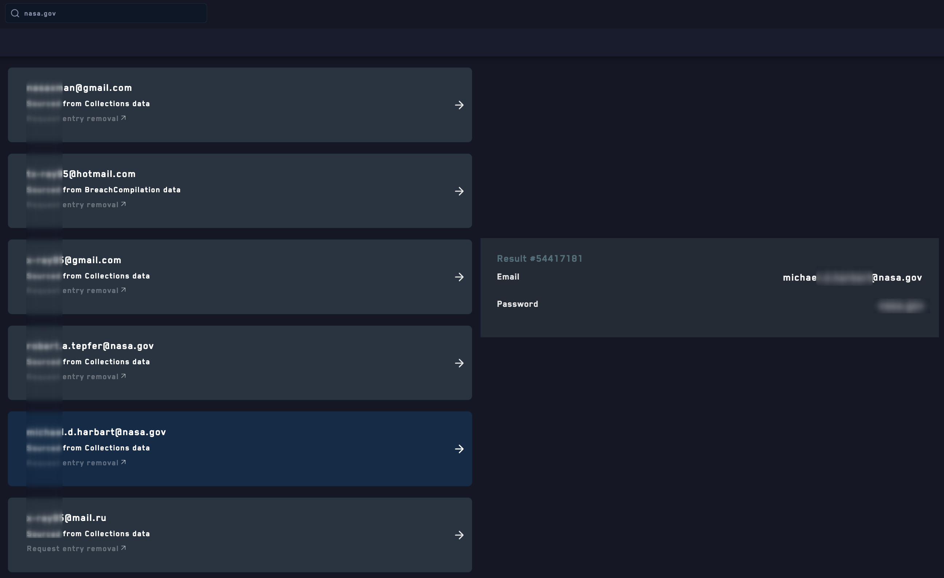This screenshot has width=944, height=578.
Task: Open arrow on the mail.ru result
Action: (x=459, y=535)
